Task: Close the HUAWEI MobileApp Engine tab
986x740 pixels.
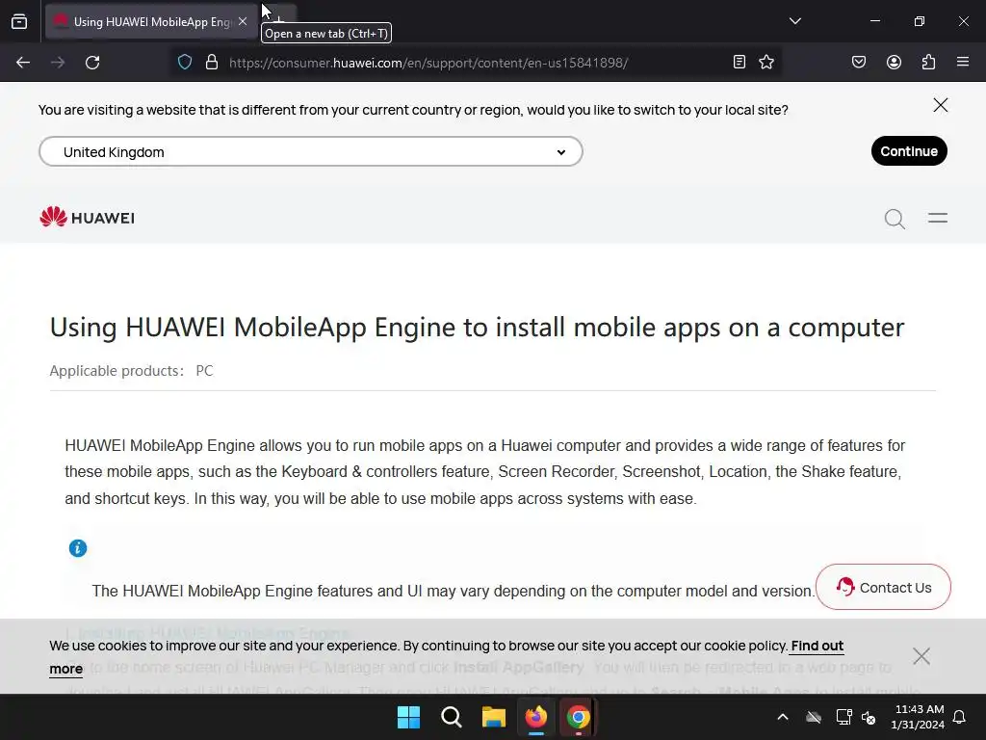Action: coord(243,21)
